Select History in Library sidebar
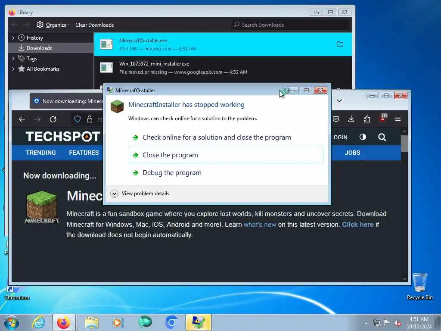 [34, 38]
